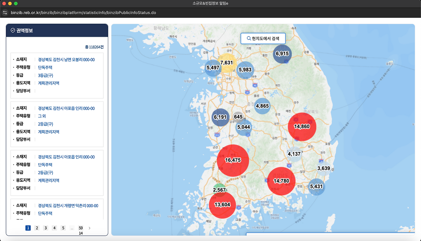The width and height of the screenshot is (421, 241).
Task: Click the site settings icon in address bar
Action: [x=5, y=13]
